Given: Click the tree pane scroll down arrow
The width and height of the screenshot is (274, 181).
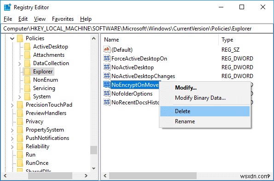Looking at the screenshot, I should (x=93, y=169).
